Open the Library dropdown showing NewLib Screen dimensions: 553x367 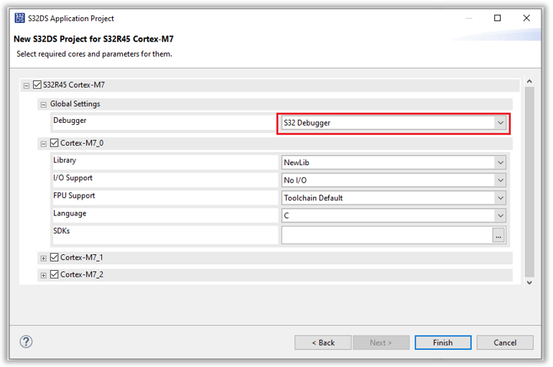pyautogui.click(x=394, y=162)
